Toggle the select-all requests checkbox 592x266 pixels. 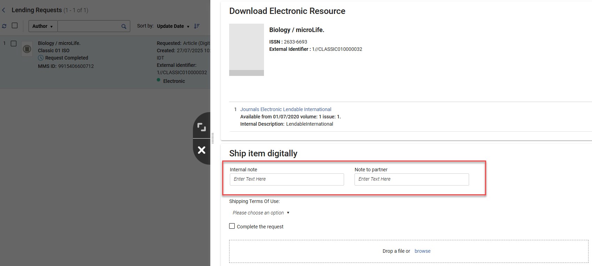tap(15, 25)
